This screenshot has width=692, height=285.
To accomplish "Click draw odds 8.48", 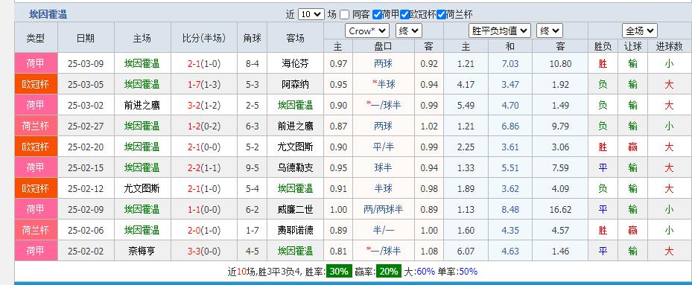I will tap(510, 209).
